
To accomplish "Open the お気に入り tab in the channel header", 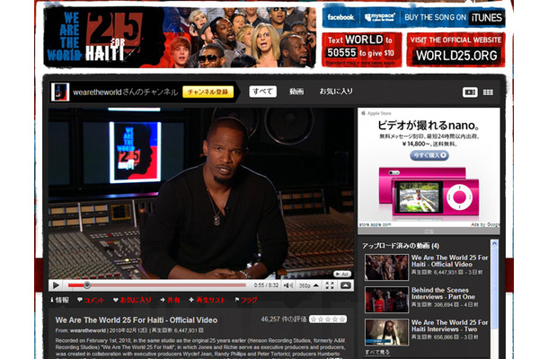I will (336, 92).
